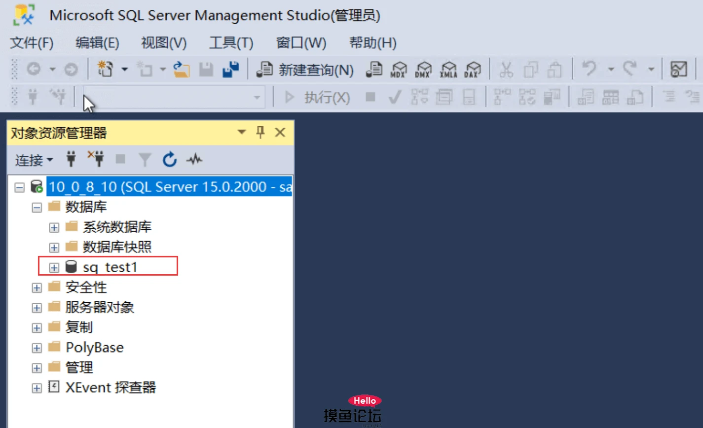Click the navigate backward toolbar icon

click(x=34, y=70)
